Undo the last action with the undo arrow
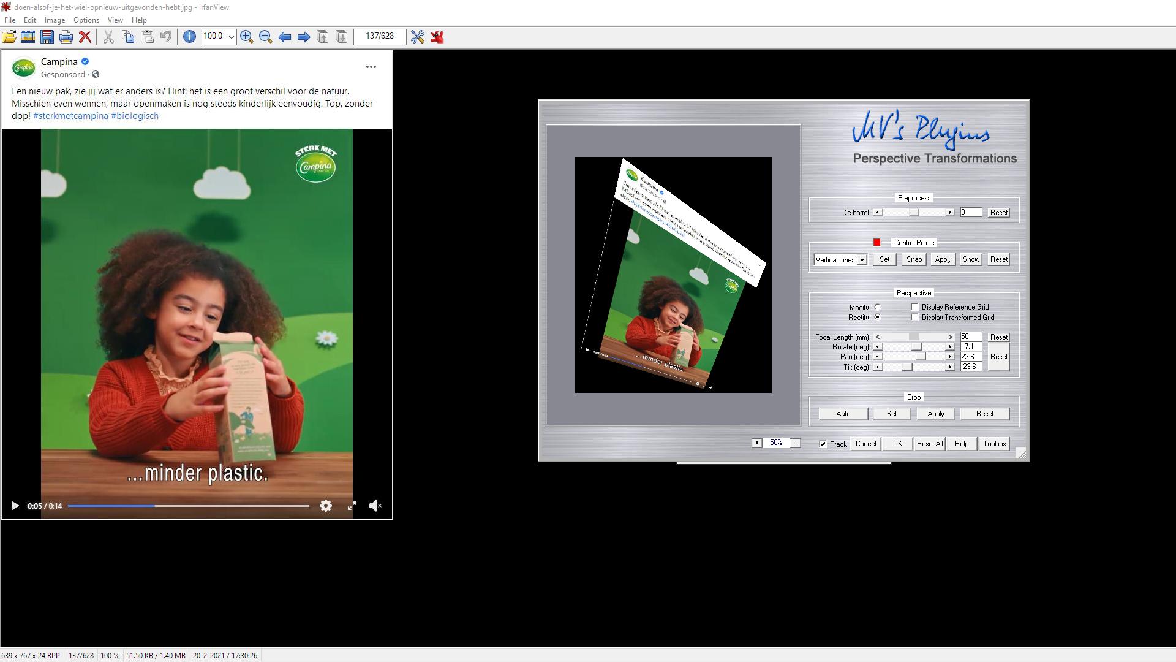Image resolution: width=1176 pixels, height=662 pixels. tap(165, 37)
